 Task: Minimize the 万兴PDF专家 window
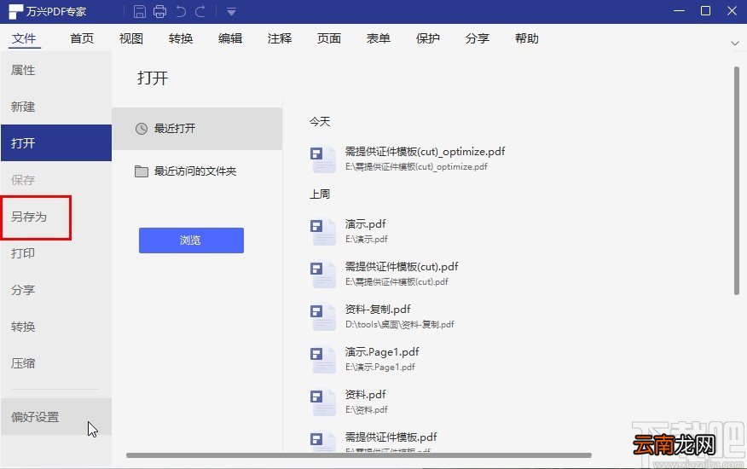coord(680,10)
